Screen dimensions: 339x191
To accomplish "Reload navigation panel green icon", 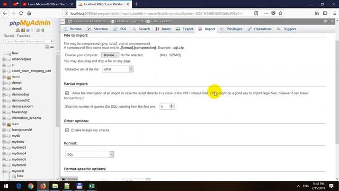I will click(43, 30).
